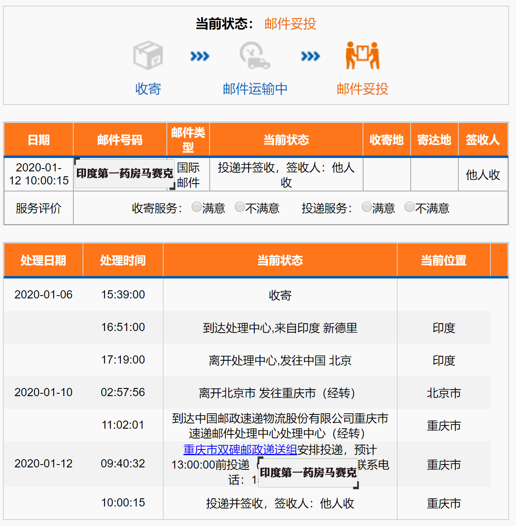Click the 收寄 package icon

point(148,55)
